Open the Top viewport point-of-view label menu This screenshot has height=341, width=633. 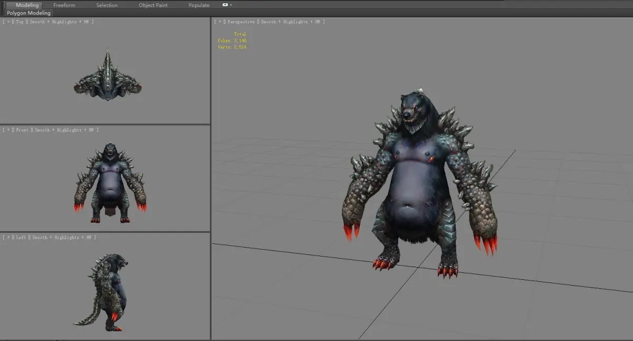pyautogui.click(x=20, y=22)
